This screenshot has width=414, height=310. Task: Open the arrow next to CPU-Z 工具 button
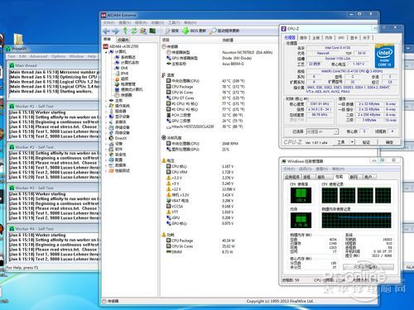(352, 142)
